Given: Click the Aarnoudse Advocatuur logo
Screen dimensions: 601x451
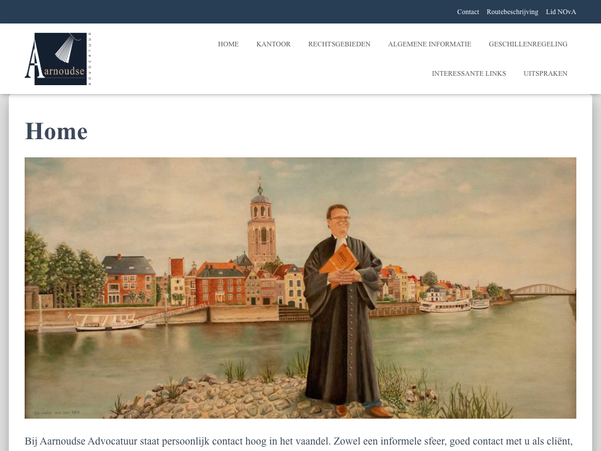Looking at the screenshot, I should (x=58, y=59).
